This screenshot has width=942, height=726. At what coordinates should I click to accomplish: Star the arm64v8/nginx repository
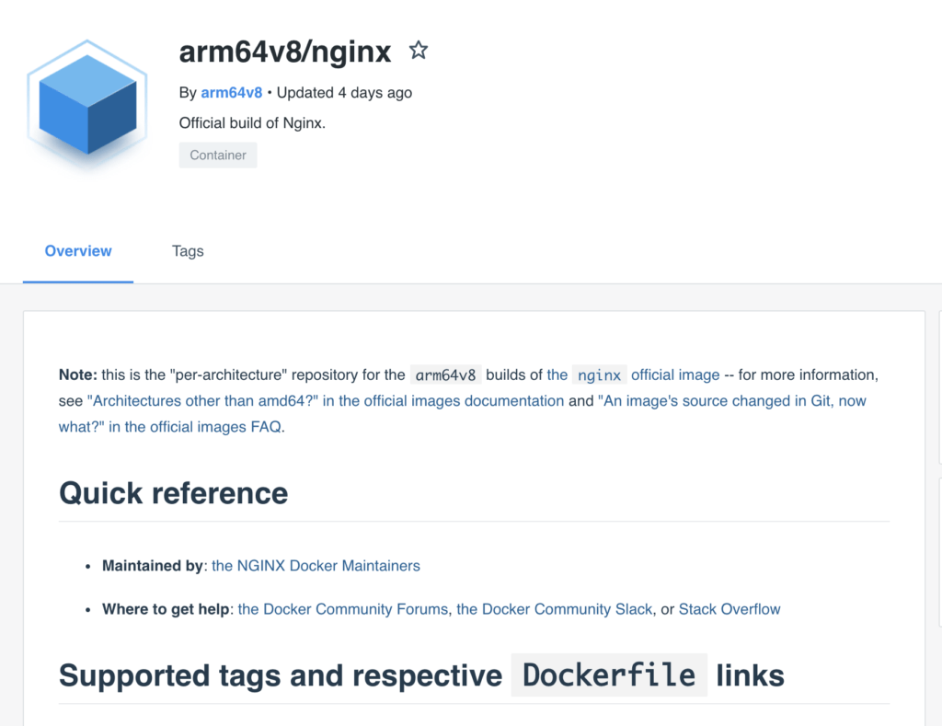(419, 50)
